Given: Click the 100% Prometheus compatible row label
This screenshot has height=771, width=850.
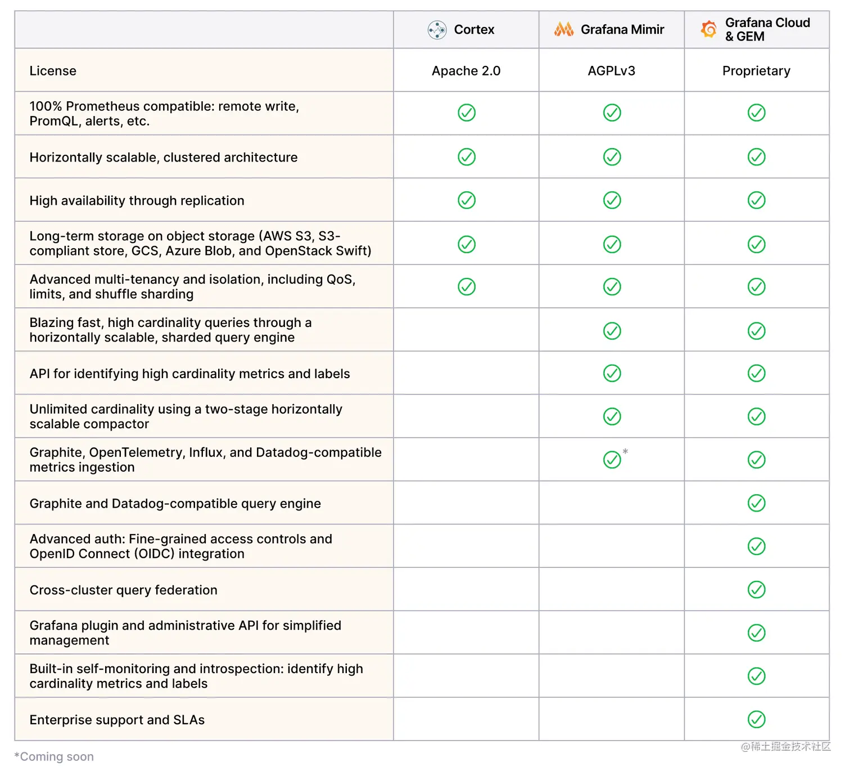Looking at the screenshot, I should [x=164, y=114].
